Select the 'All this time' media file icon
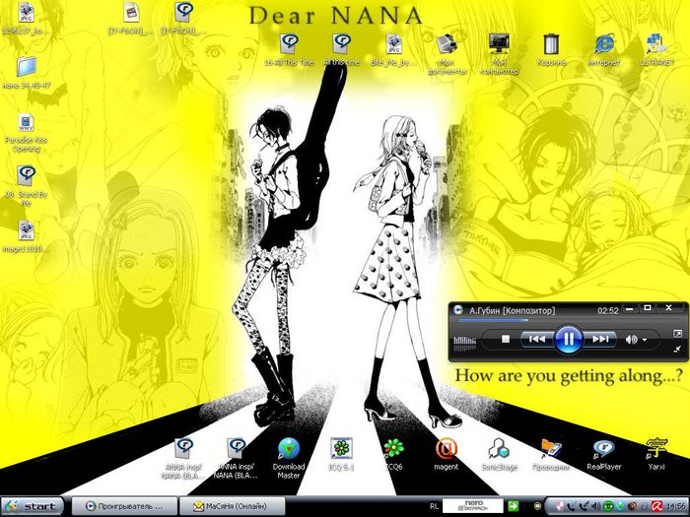 (x=341, y=49)
